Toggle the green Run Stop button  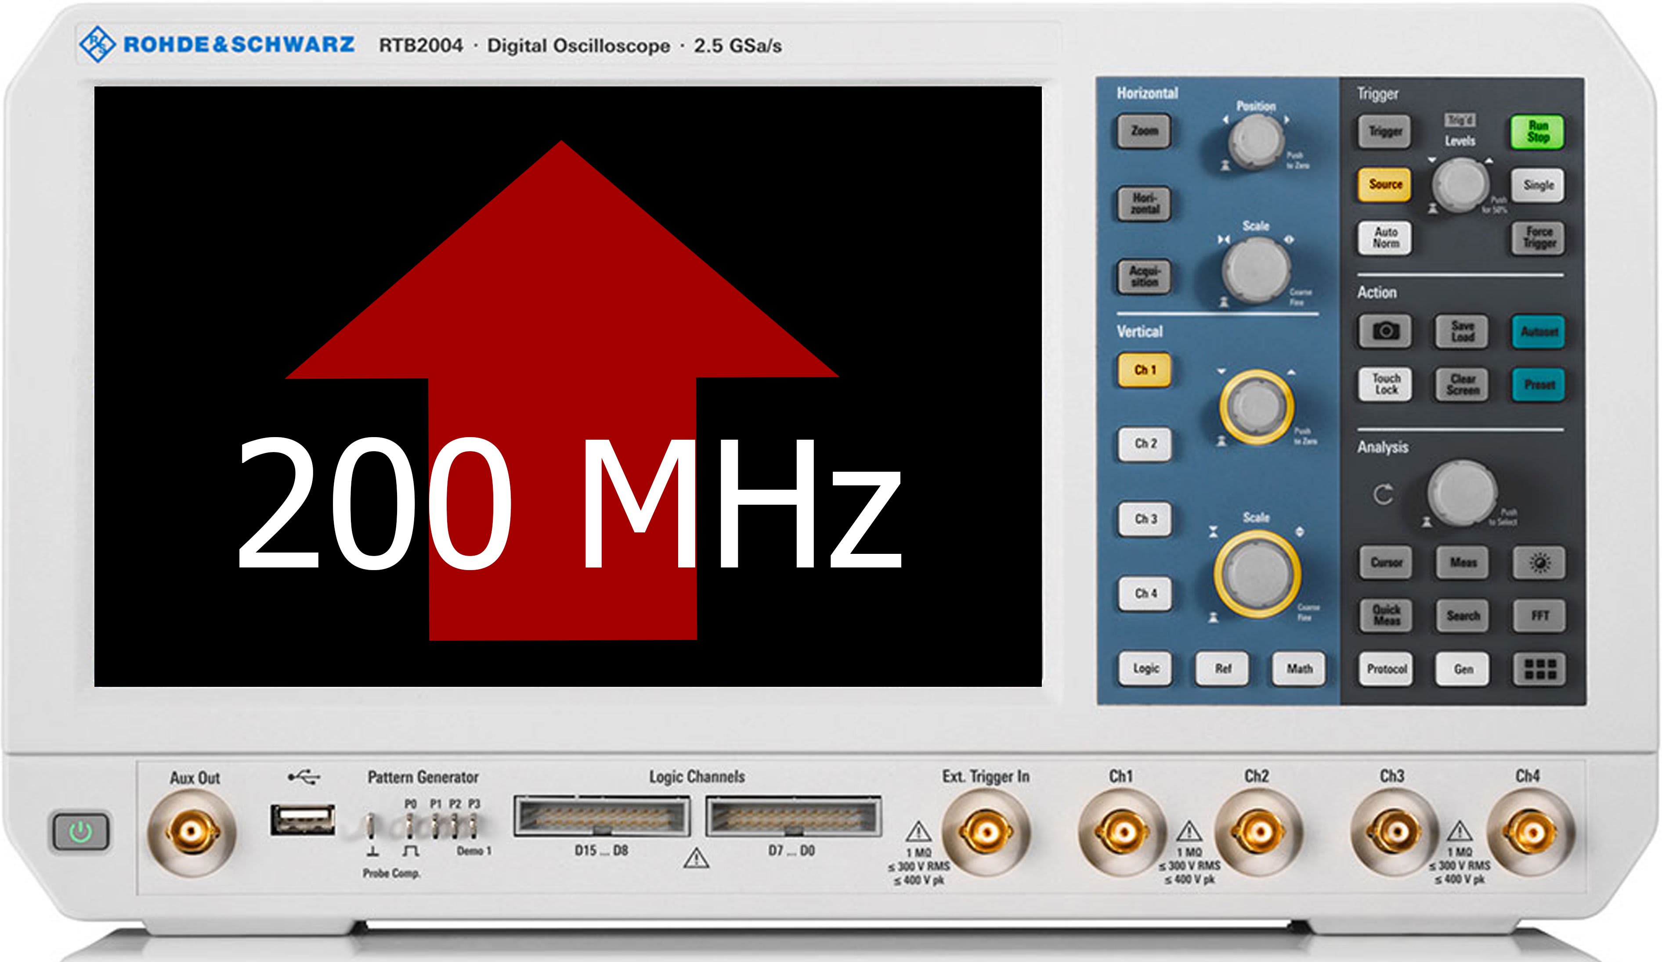coord(1537,132)
